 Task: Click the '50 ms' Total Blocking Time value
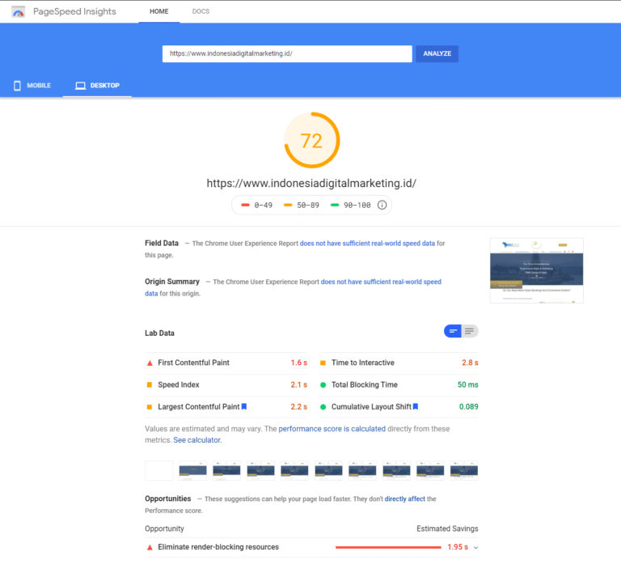pyautogui.click(x=467, y=384)
